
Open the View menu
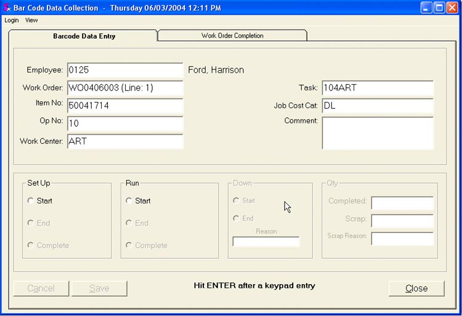tap(31, 20)
